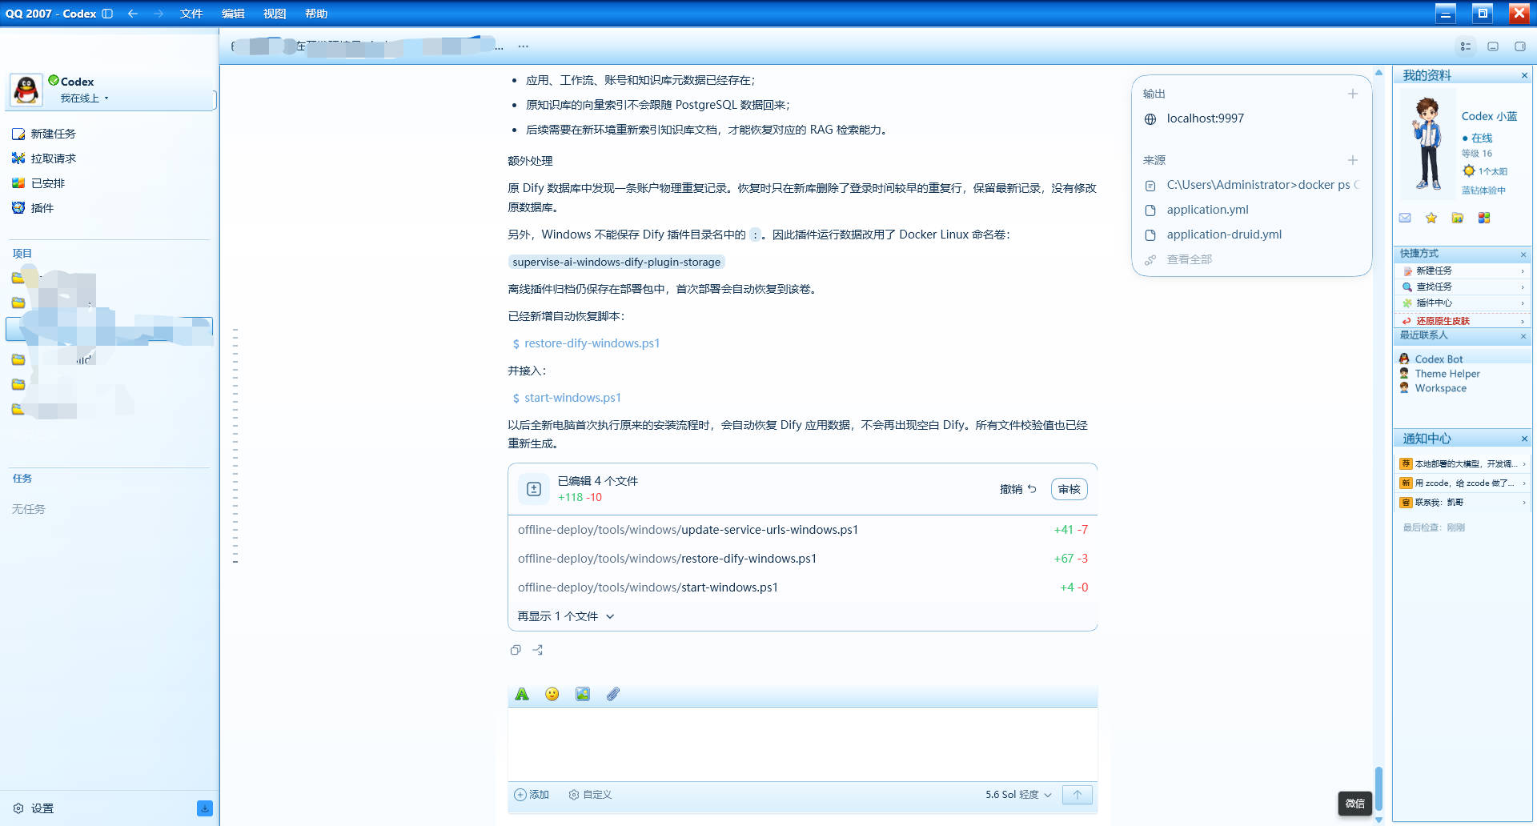Image resolution: width=1537 pixels, height=826 pixels.
Task: Click 查看全部 in the sources panel
Action: point(1190,259)
